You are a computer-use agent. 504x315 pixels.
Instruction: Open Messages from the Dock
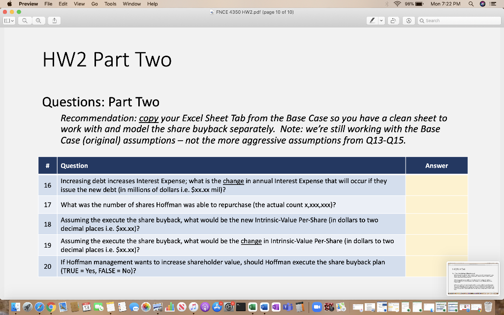pyautogui.click(x=134, y=307)
